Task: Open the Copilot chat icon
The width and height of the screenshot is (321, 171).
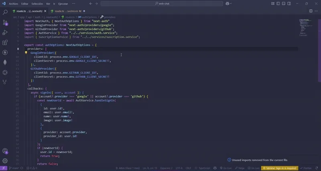Action: (x=227, y=4)
